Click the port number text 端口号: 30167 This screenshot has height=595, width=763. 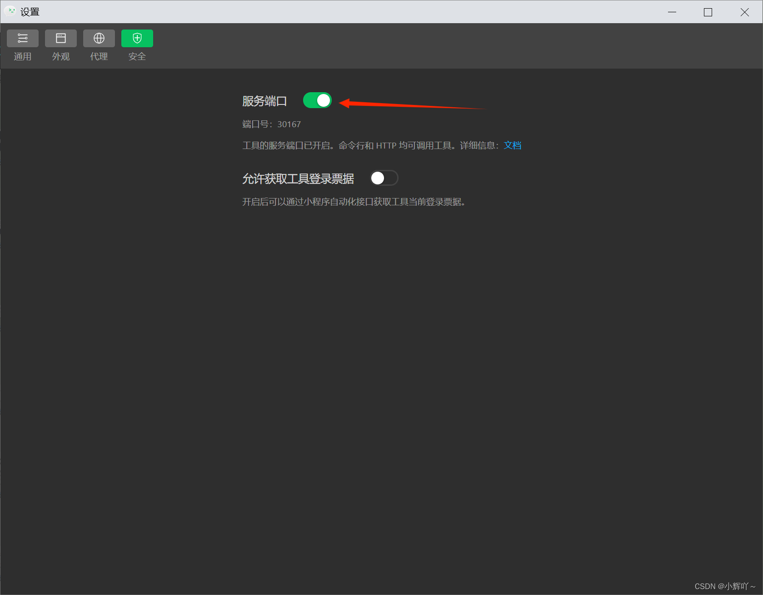271,124
